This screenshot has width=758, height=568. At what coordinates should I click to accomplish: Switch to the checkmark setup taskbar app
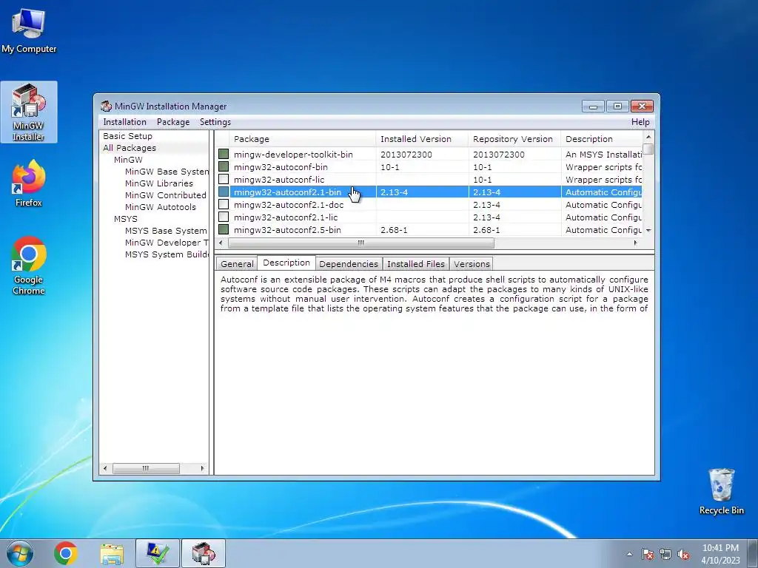[158, 553]
